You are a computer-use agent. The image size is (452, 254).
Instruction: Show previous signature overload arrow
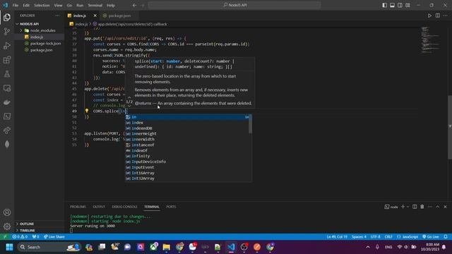[129, 98]
